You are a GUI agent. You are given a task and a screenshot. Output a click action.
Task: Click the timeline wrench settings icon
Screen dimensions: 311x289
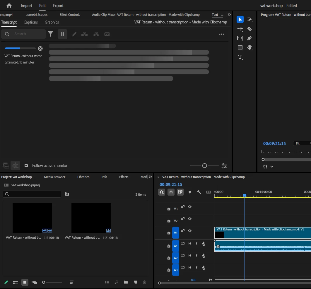pos(199,192)
